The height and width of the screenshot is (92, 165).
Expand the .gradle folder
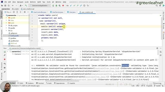click(x=6, y=18)
